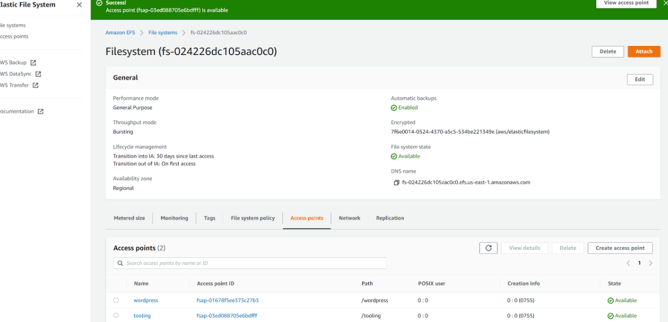Click the success checkmark icon in banner
The image size is (668, 322).
[99, 3]
